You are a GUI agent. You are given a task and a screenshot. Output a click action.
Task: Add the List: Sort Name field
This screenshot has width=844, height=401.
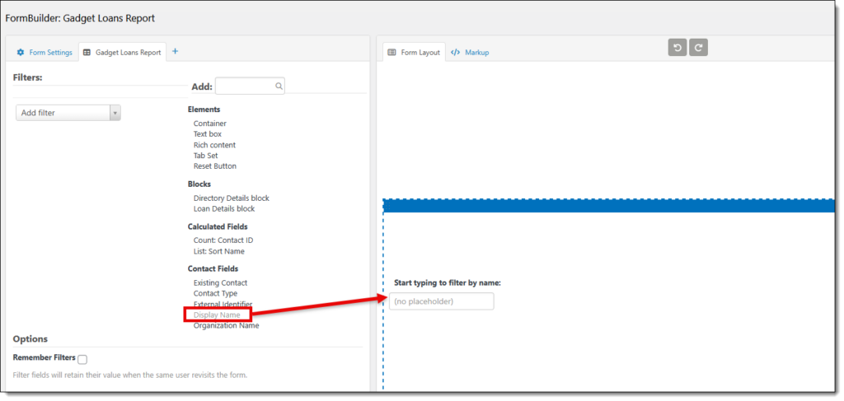coord(219,251)
